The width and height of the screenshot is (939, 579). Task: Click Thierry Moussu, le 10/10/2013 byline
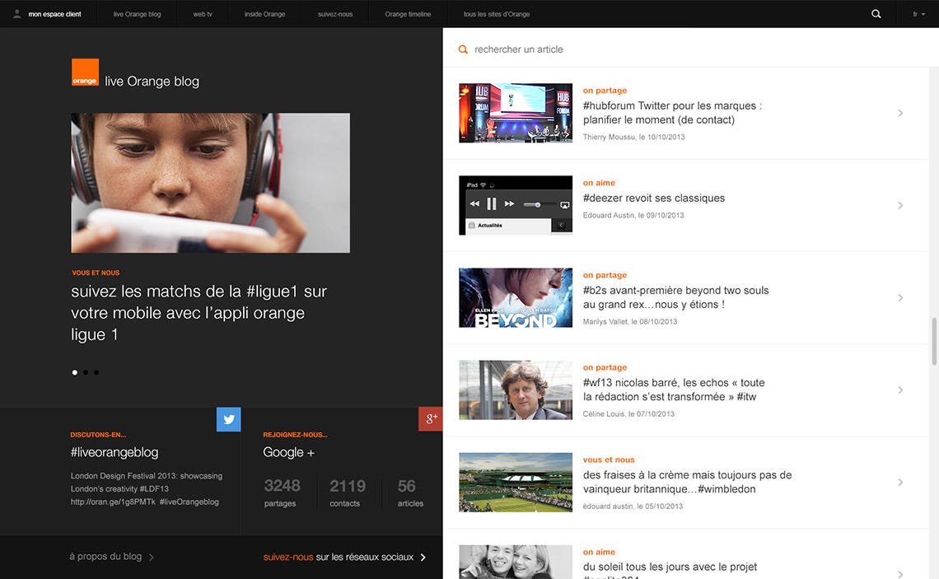pos(633,137)
